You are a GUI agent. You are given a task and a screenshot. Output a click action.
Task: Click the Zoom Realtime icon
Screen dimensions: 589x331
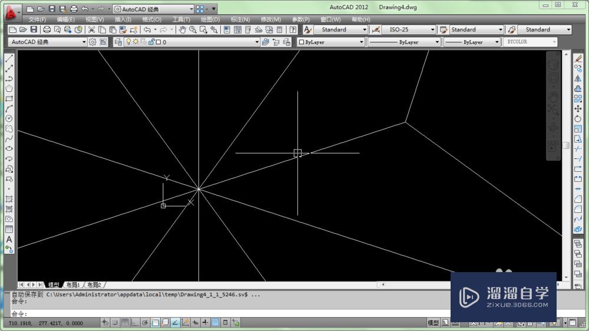click(193, 29)
